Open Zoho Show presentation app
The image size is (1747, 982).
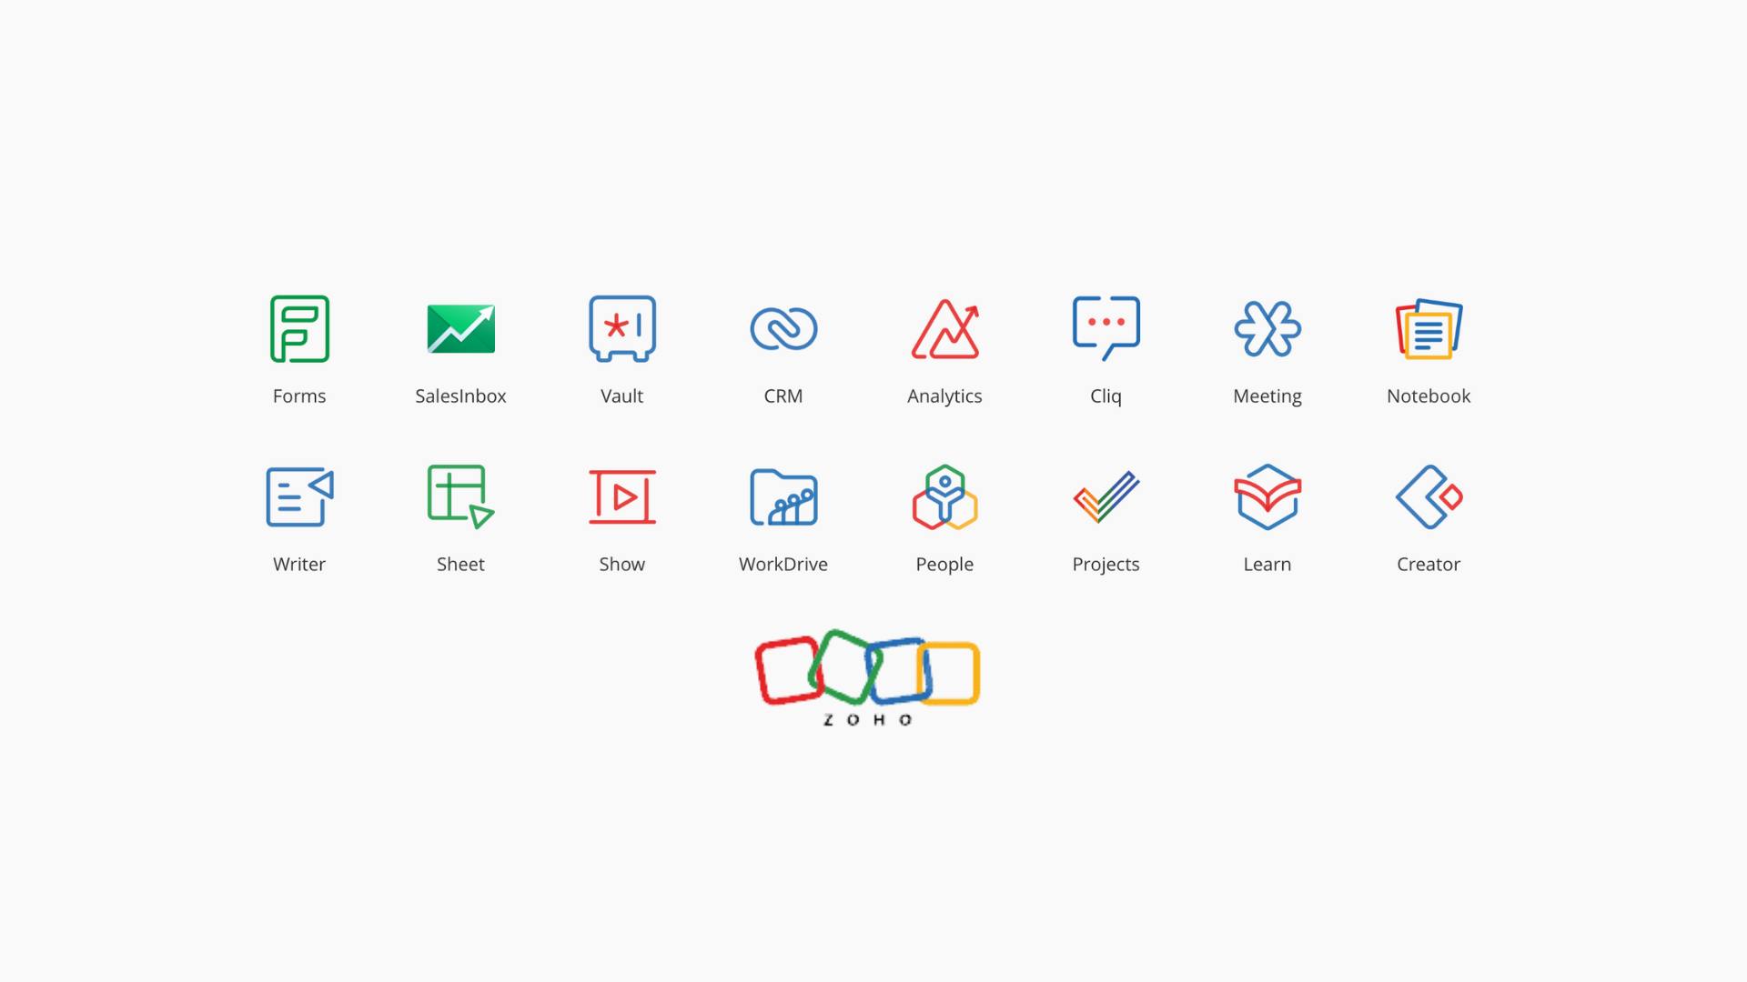click(621, 496)
